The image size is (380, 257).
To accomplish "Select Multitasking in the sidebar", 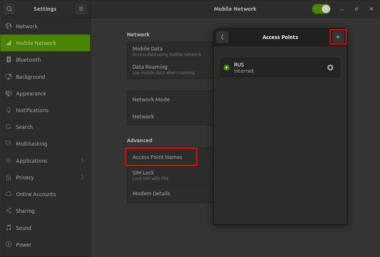I will coord(31,144).
